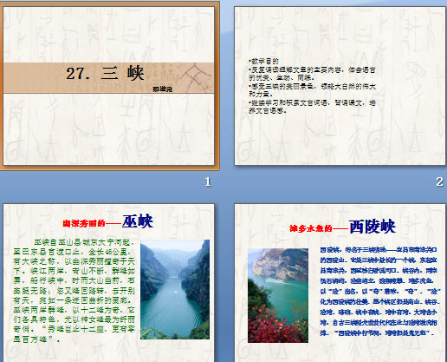The height and width of the screenshot is (362, 447).
Task: Click the author name under the 三峡 title
Action: 163,89
